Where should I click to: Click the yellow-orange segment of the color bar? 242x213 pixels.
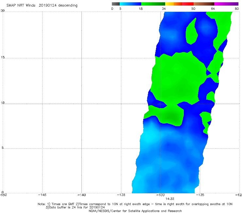pos(174,4)
